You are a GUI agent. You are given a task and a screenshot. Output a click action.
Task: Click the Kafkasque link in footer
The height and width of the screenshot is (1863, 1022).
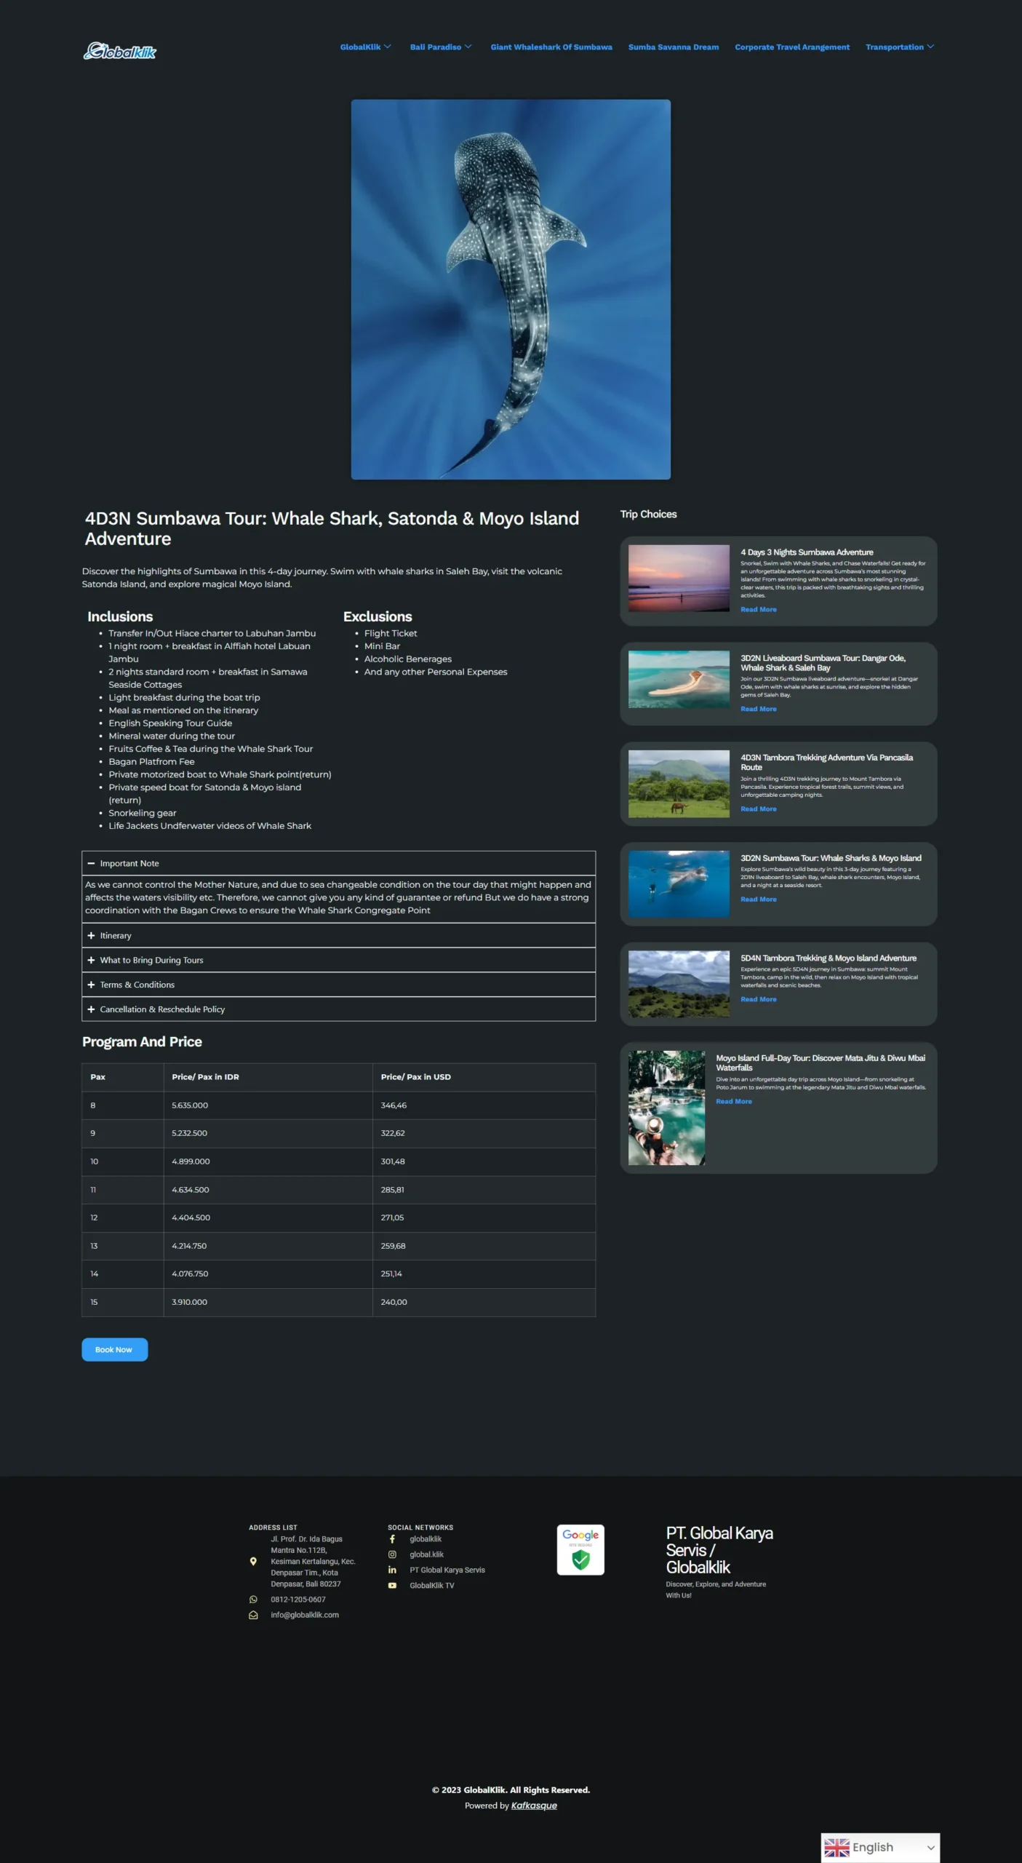coord(533,1805)
